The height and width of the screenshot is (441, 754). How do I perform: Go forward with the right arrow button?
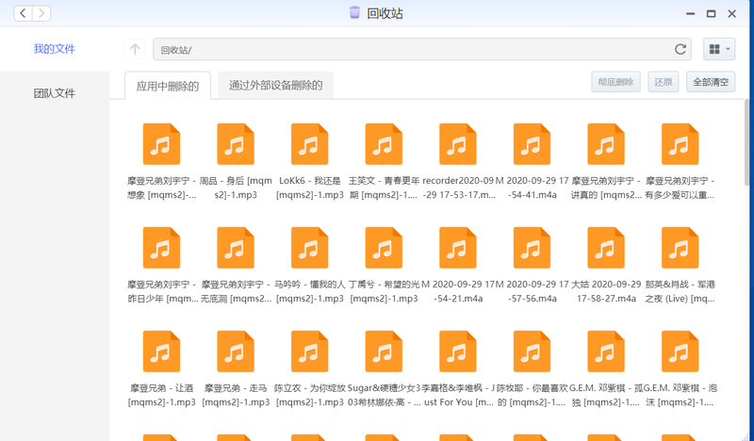pyautogui.click(x=41, y=13)
